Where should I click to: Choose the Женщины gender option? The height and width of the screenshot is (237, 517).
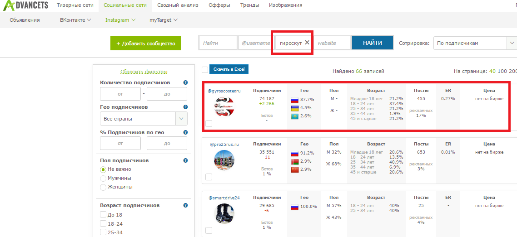point(103,187)
